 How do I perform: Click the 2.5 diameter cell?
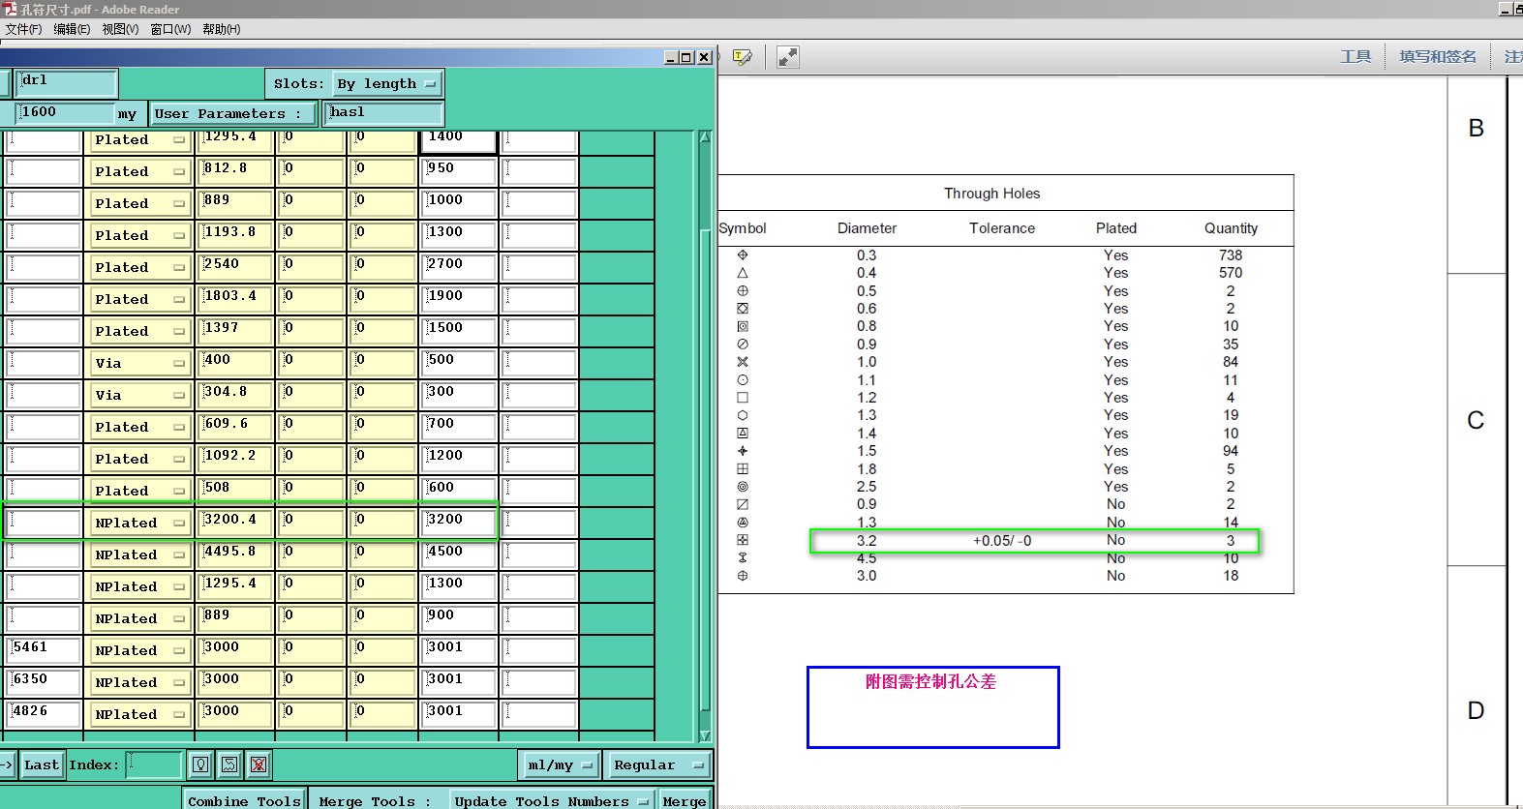867,487
